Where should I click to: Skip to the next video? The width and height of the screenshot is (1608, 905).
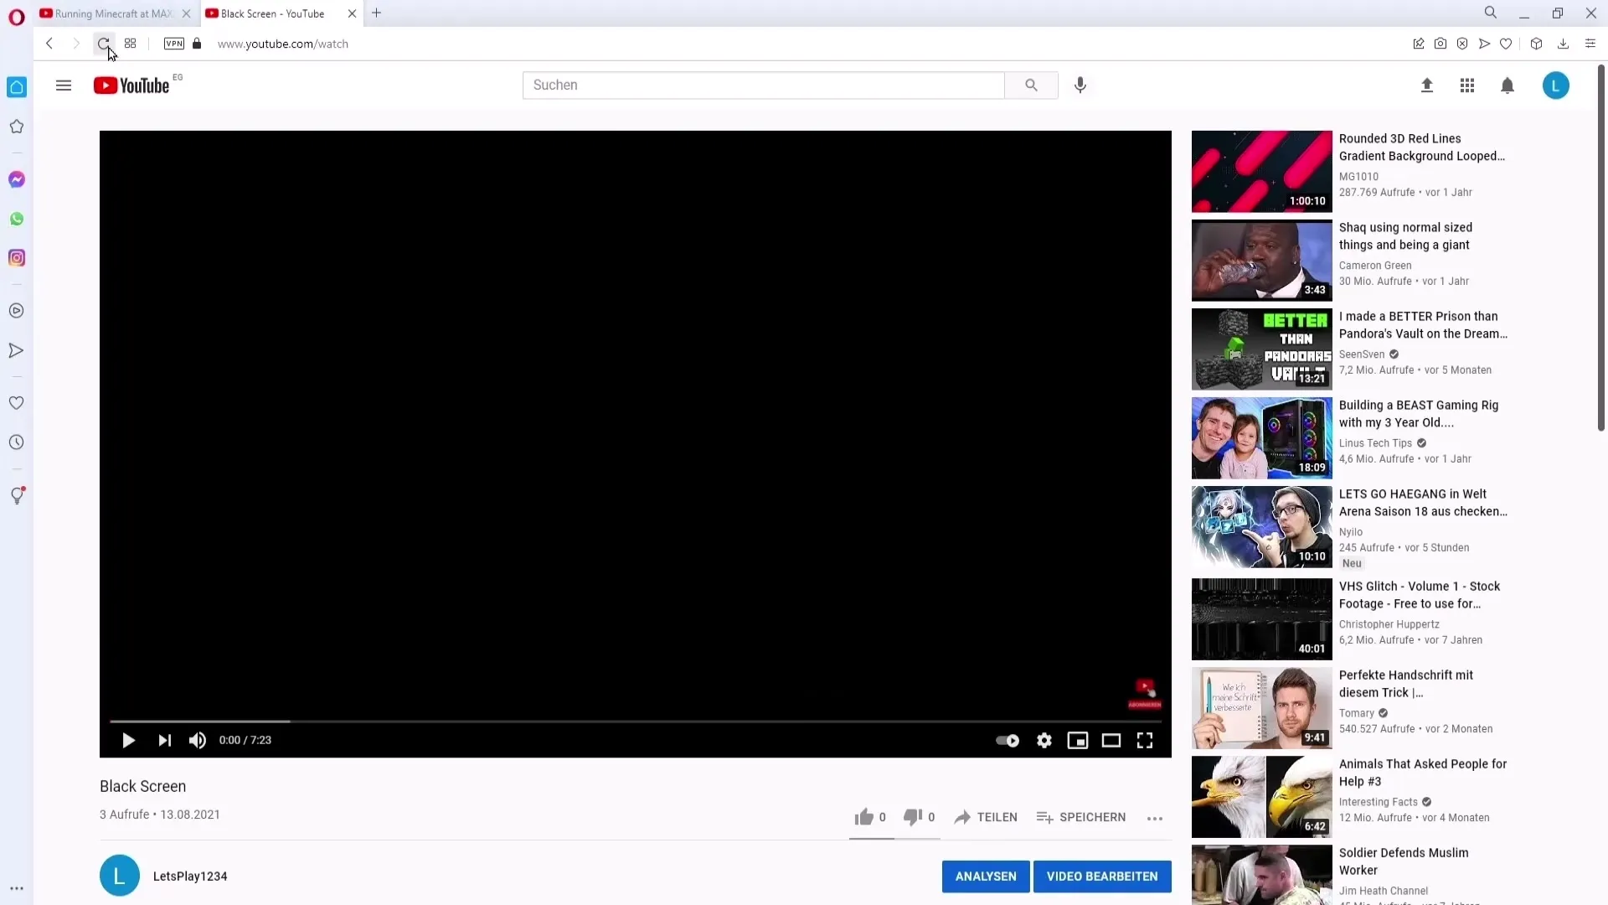coord(164,740)
